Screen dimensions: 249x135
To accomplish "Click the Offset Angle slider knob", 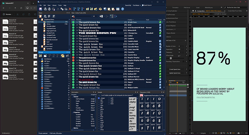I will pos(171,58).
